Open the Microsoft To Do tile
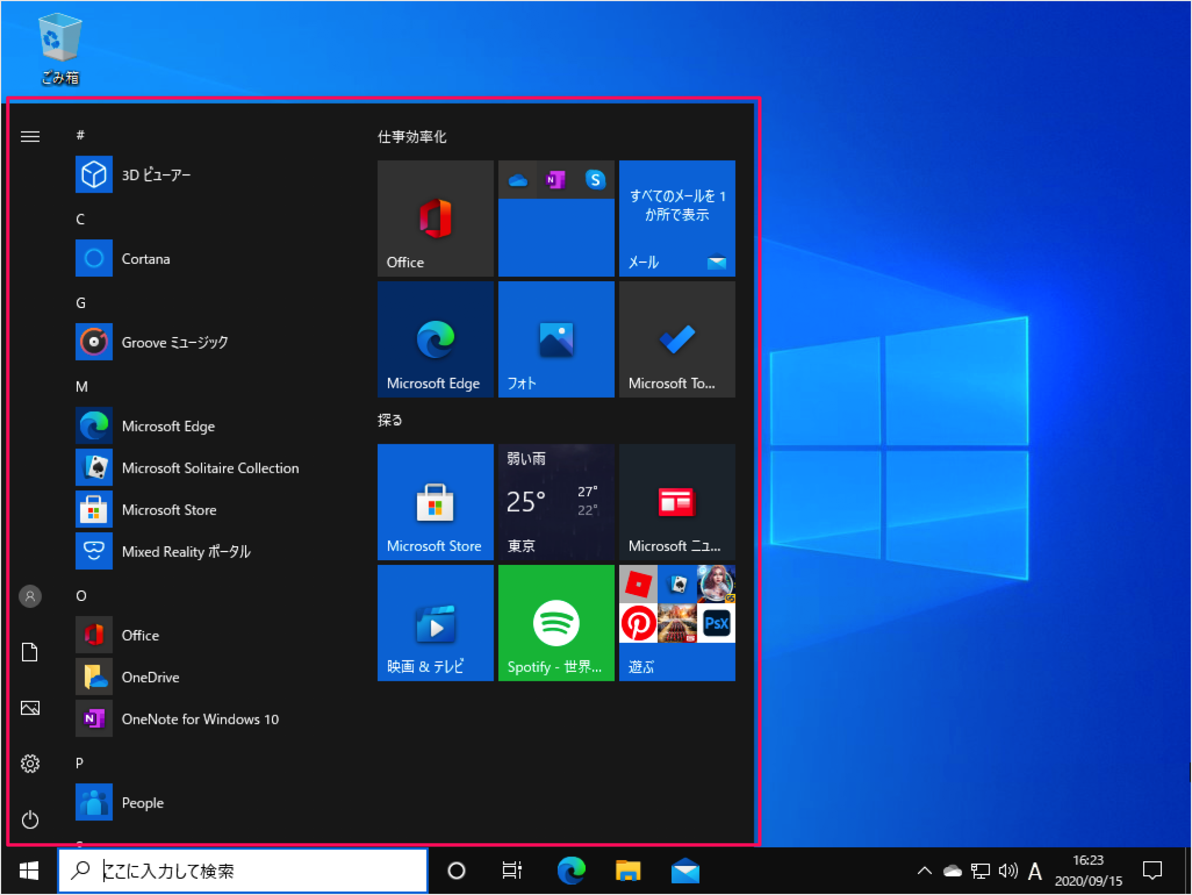The width and height of the screenshot is (1192, 895). pos(676,339)
